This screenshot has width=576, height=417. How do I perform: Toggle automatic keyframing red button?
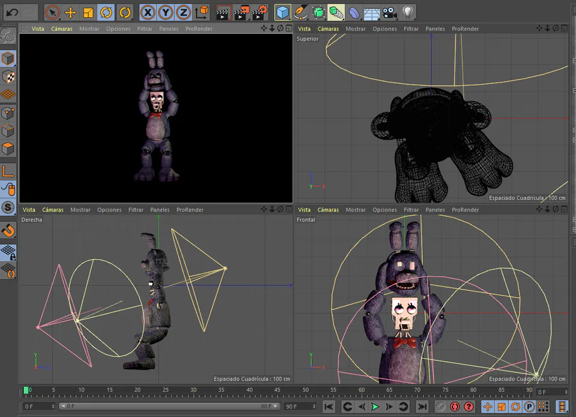pos(455,406)
